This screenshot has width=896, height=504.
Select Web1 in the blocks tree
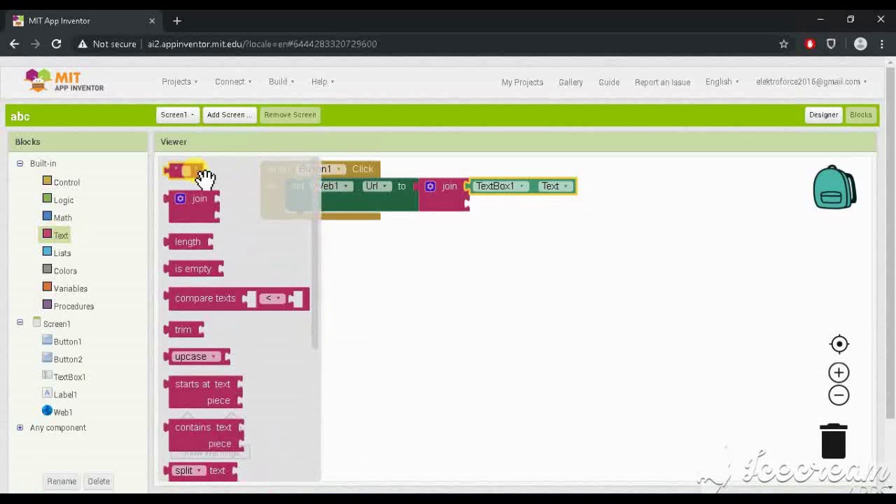click(62, 412)
